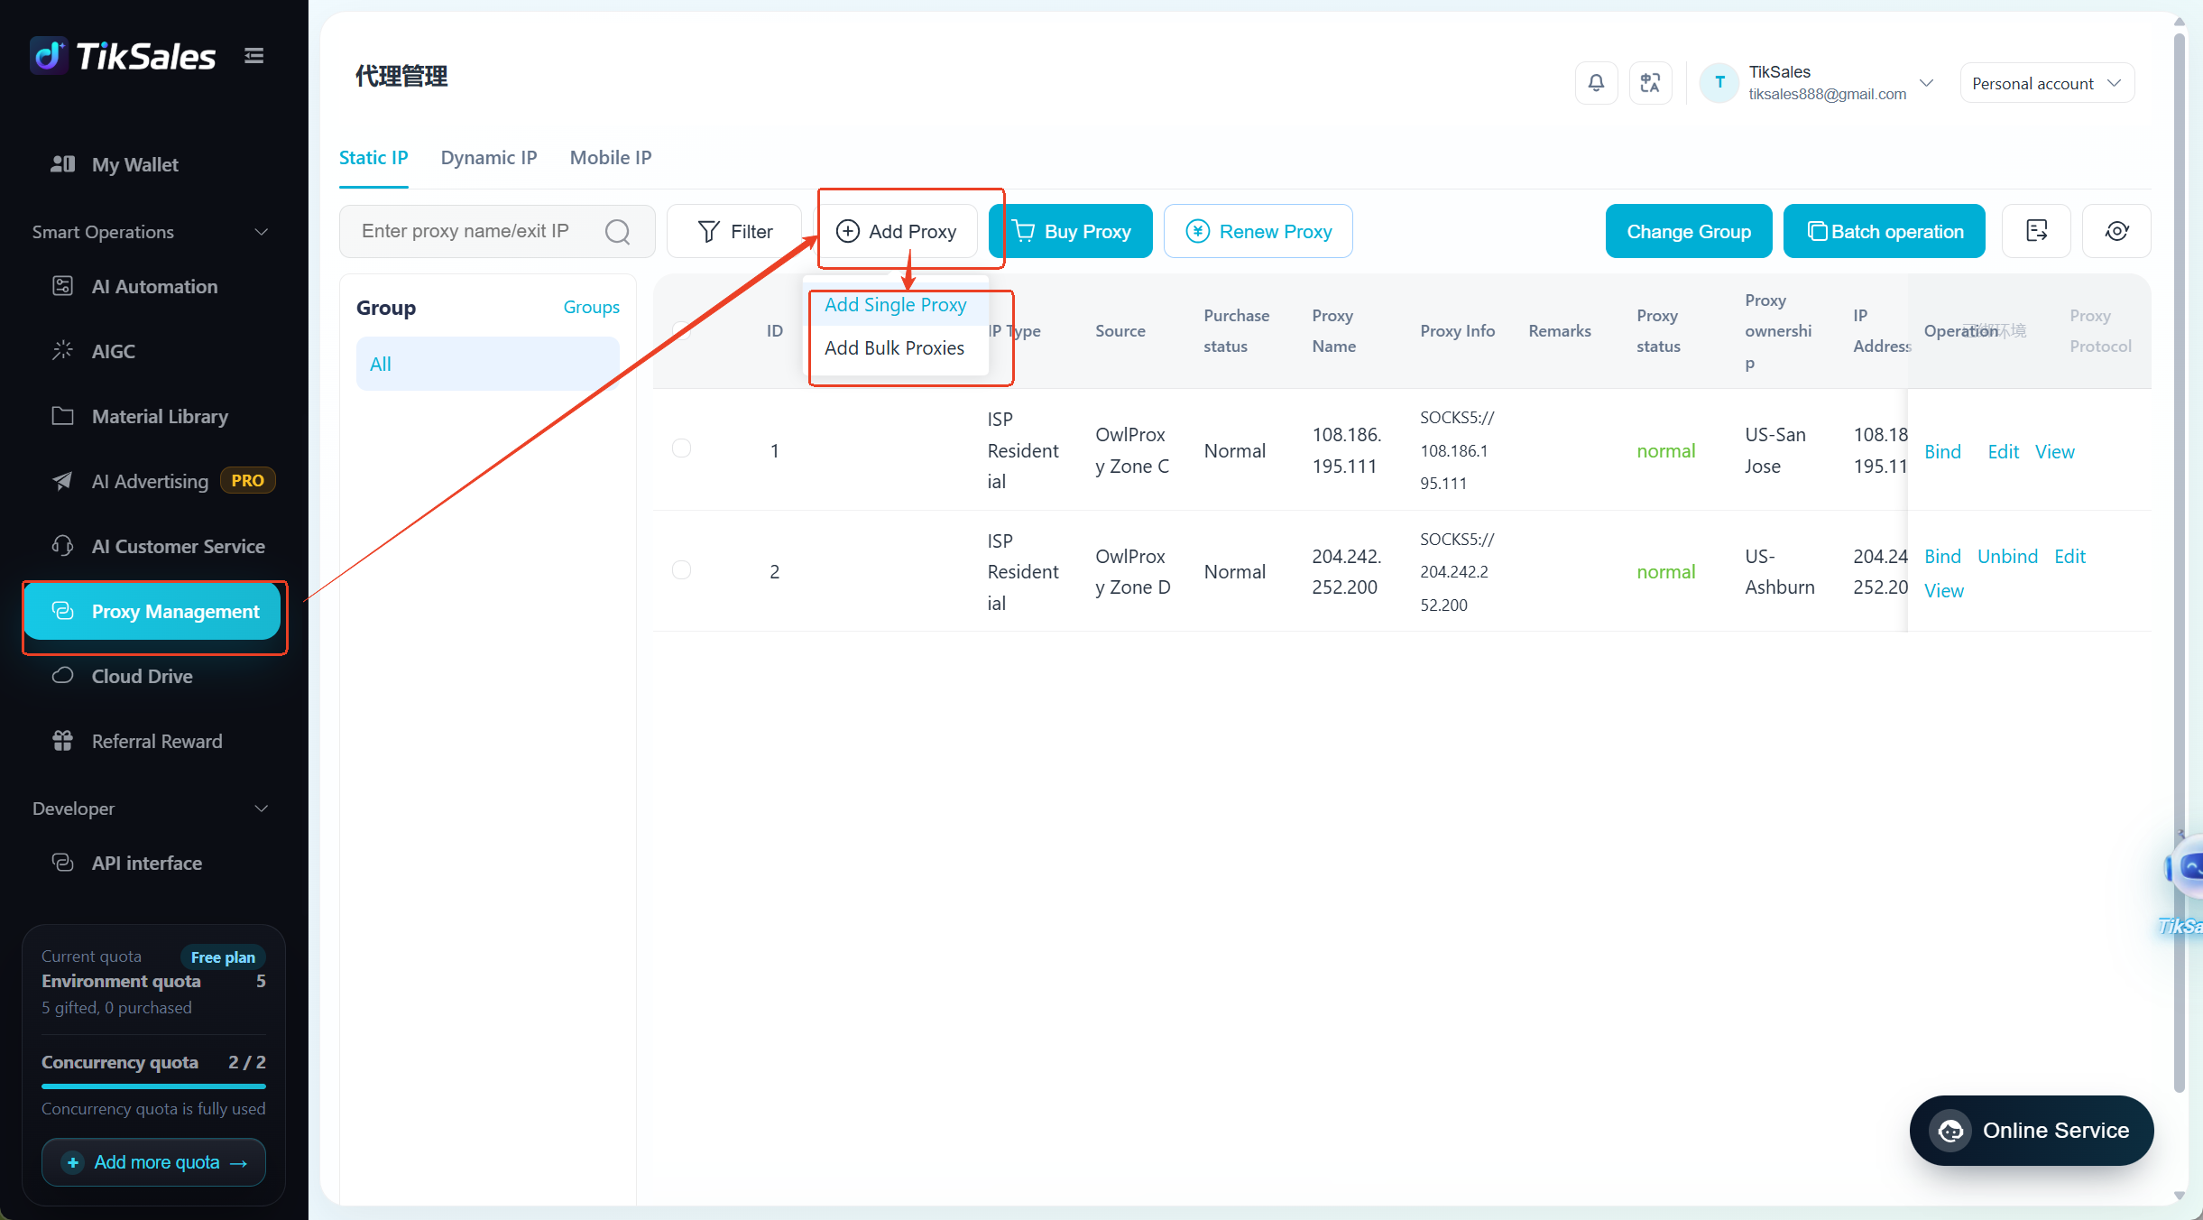
Task: Expand the Personal account dropdown
Action: [x=2047, y=83]
